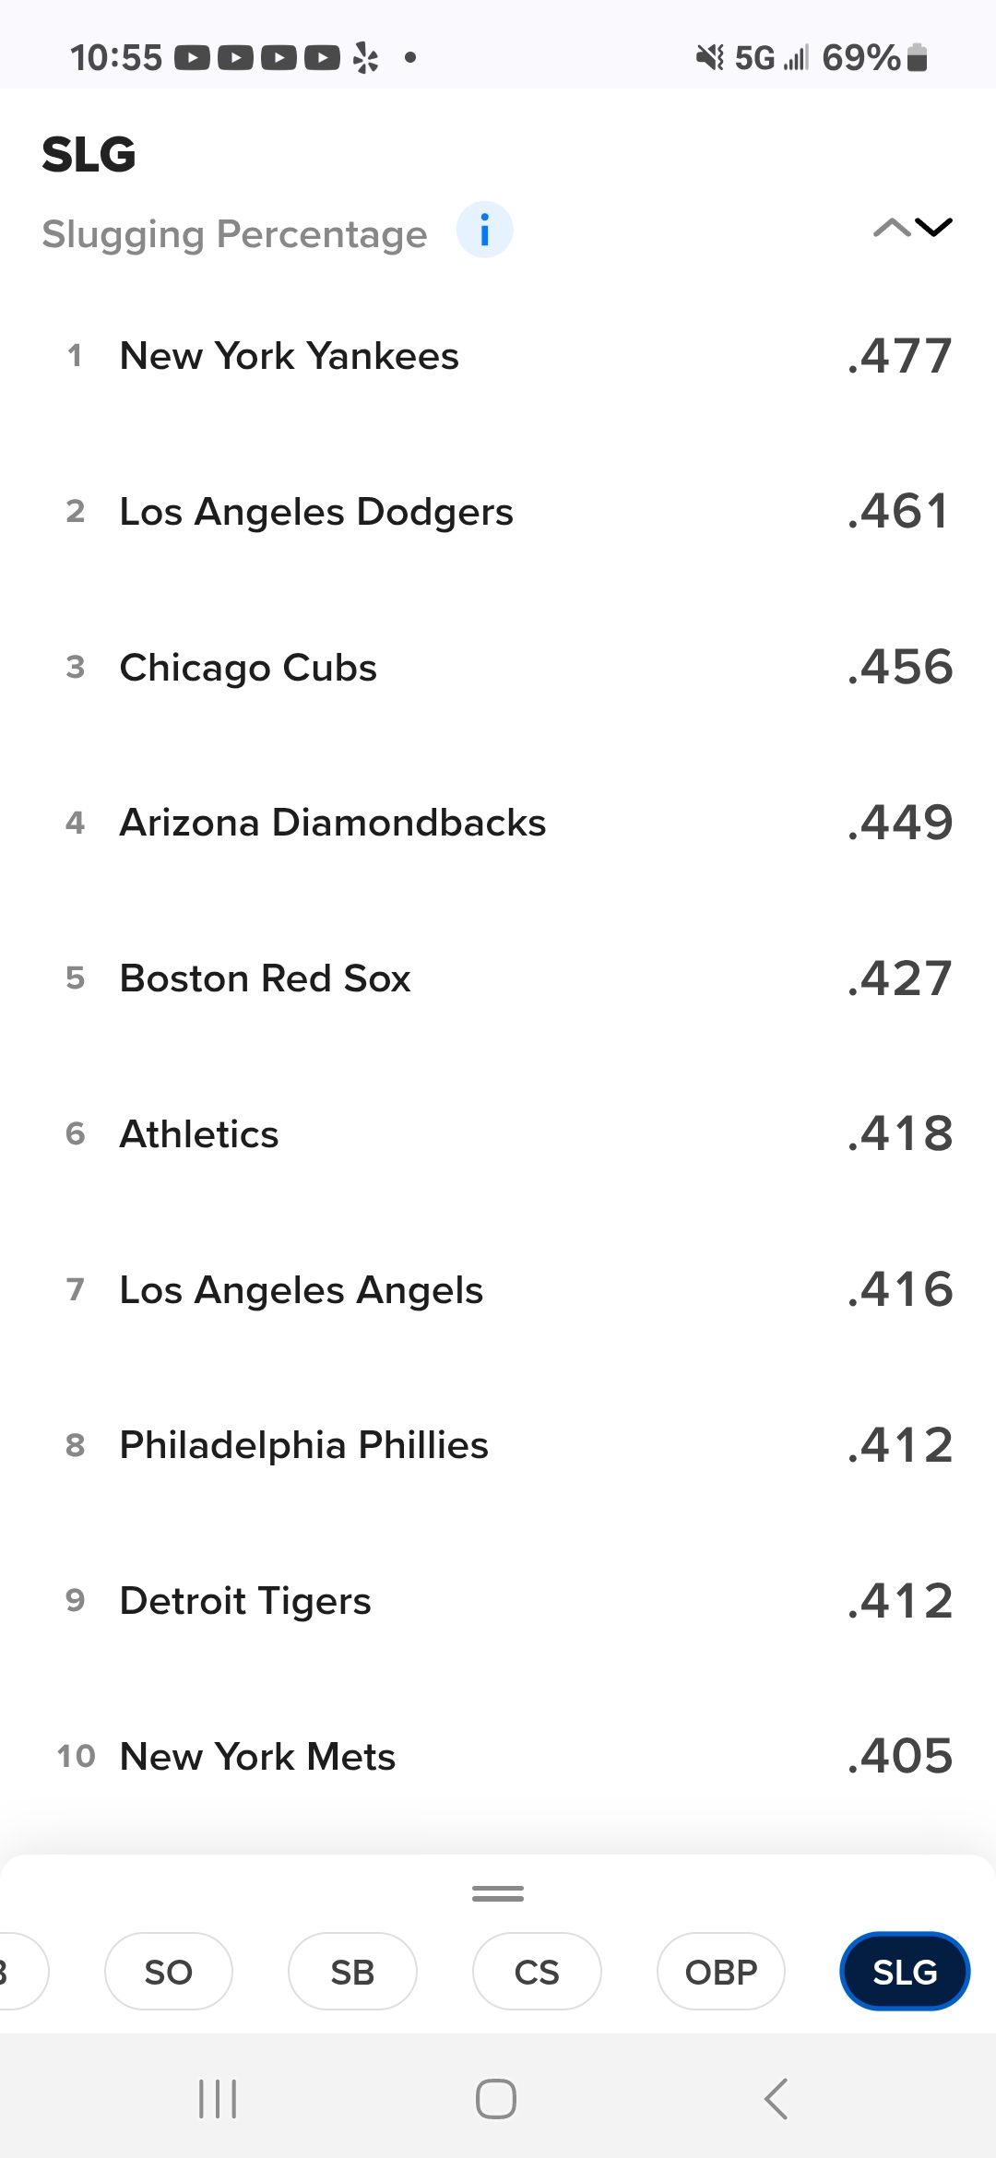
Task: Sort ascending with the up chevron
Action: click(891, 228)
